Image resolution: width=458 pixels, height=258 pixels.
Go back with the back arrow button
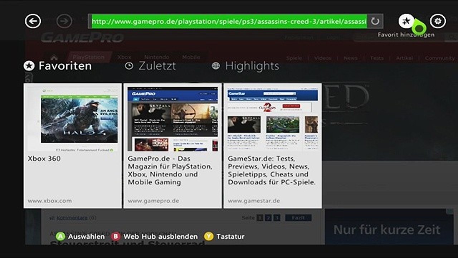(33, 21)
